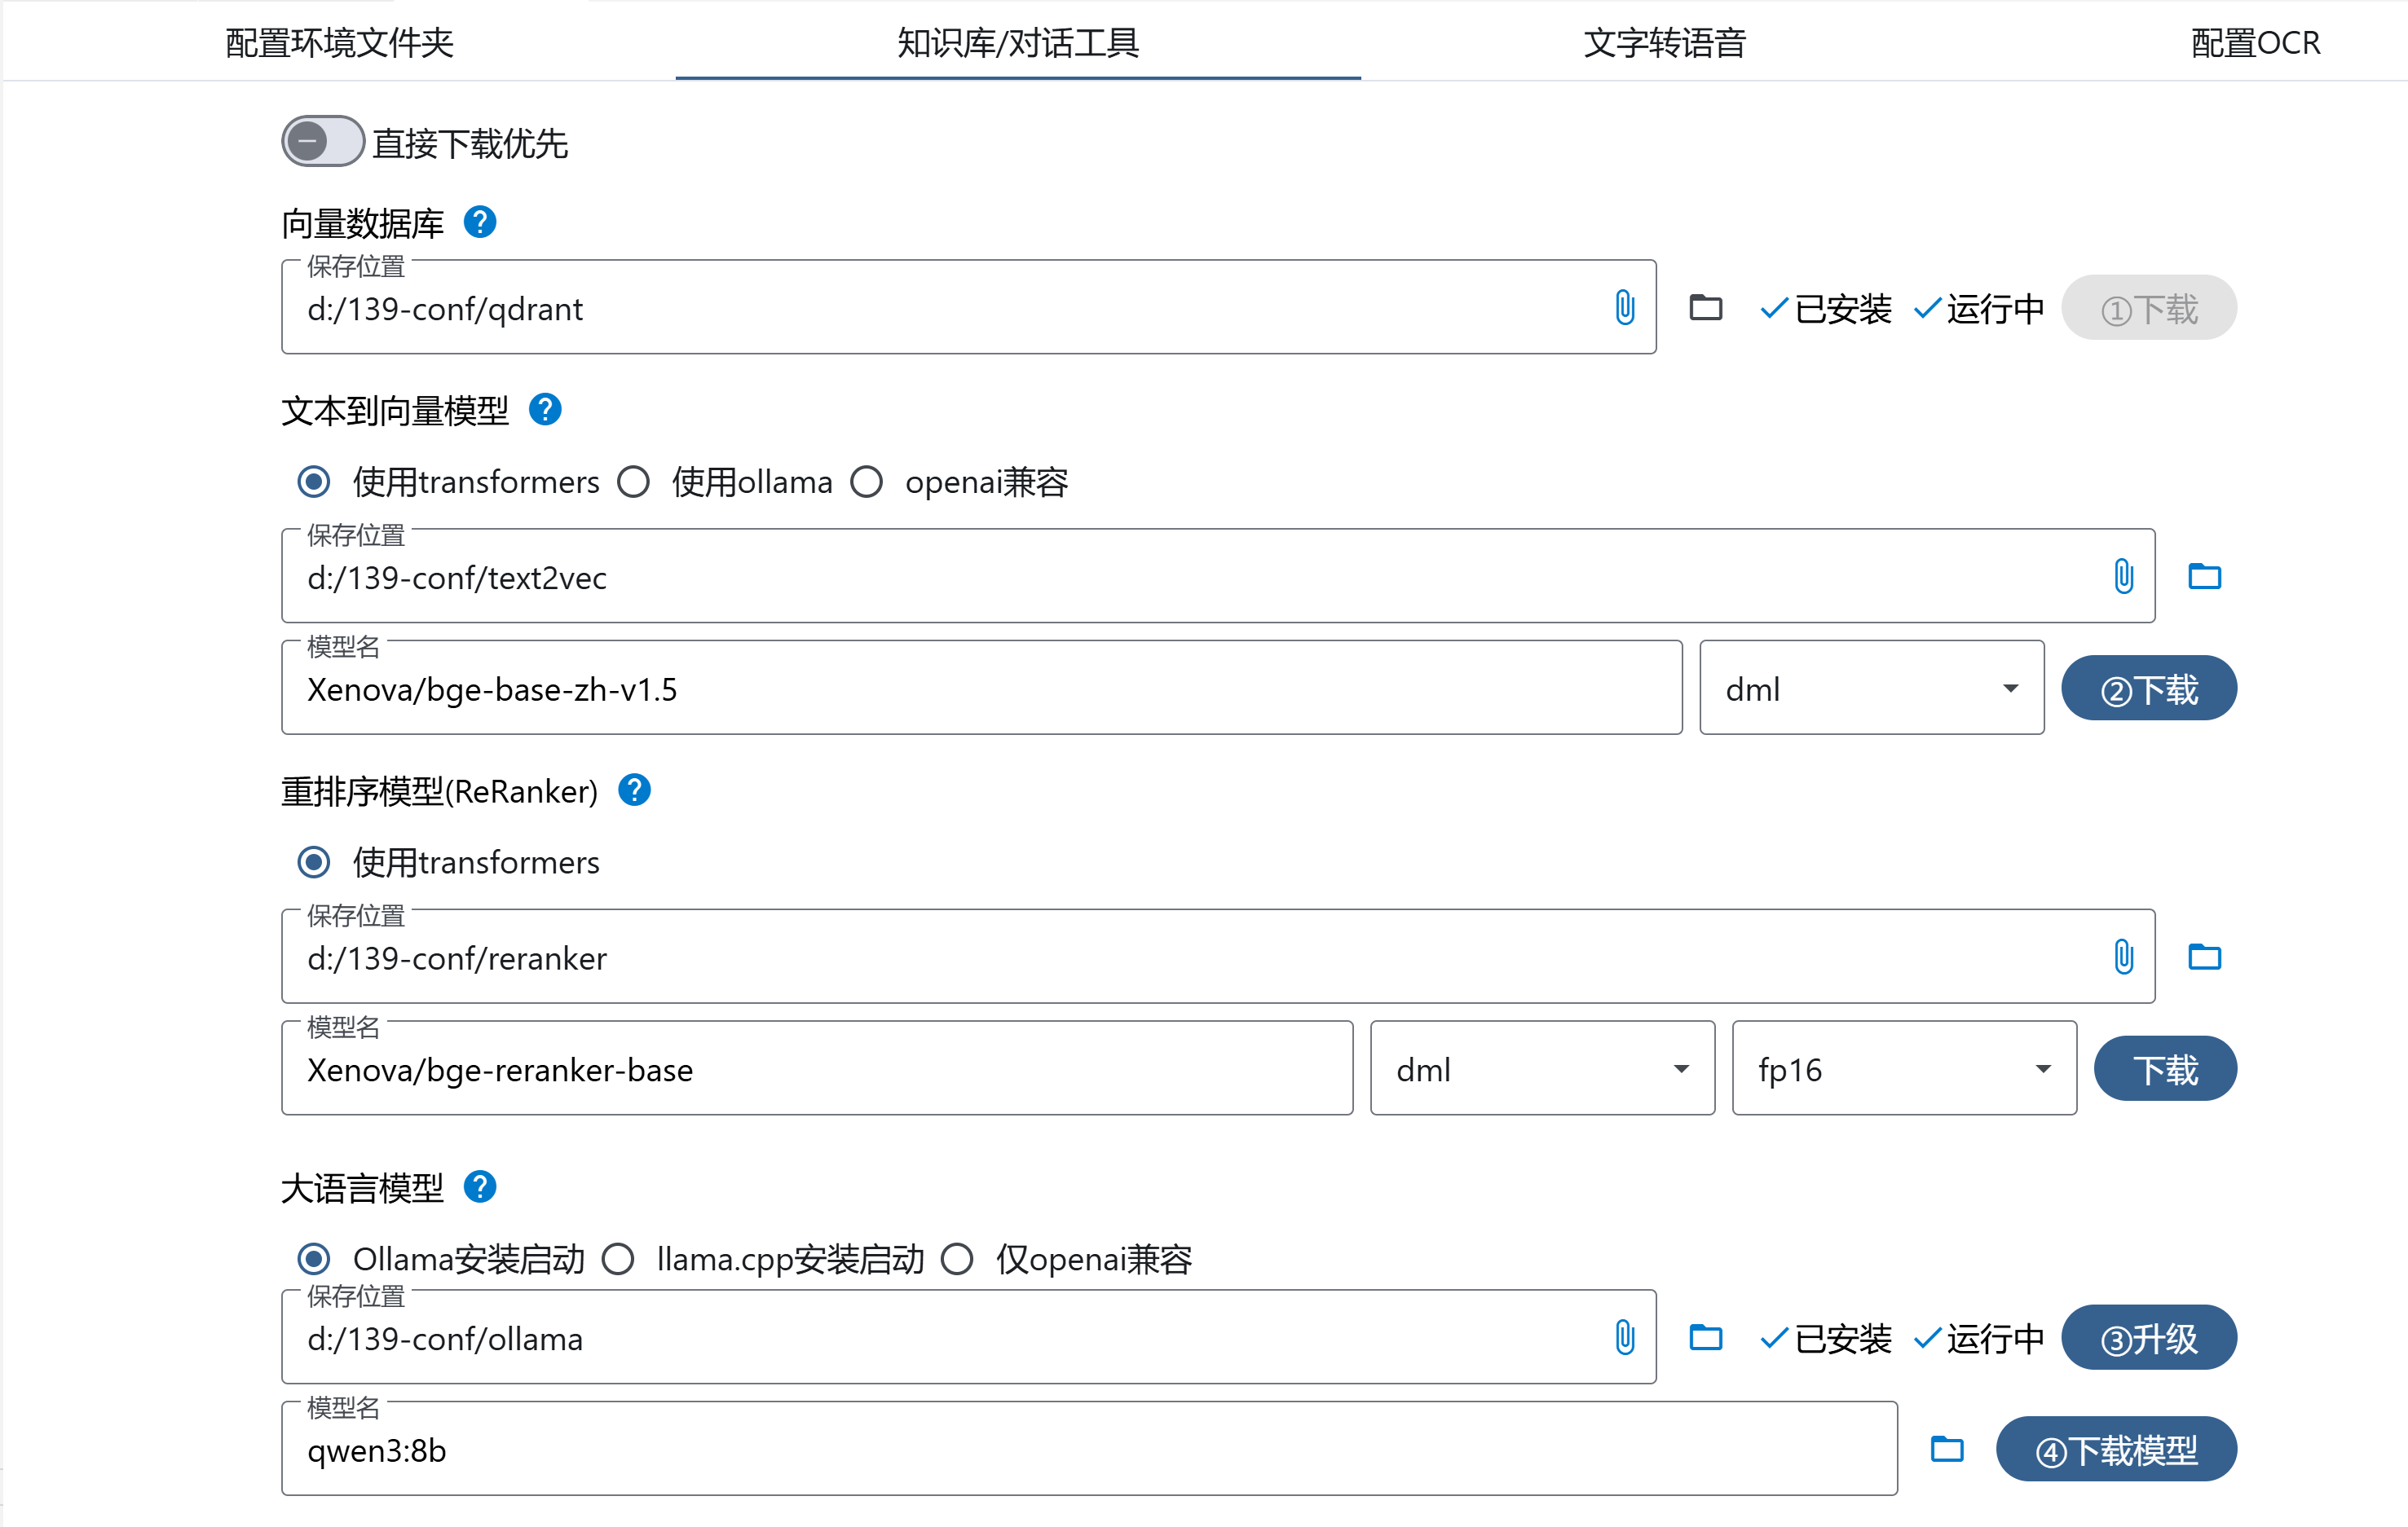Select llama.cpp安装启动 radio option
The height and width of the screenshot is (1527, 2408).
coord(618,1259)
